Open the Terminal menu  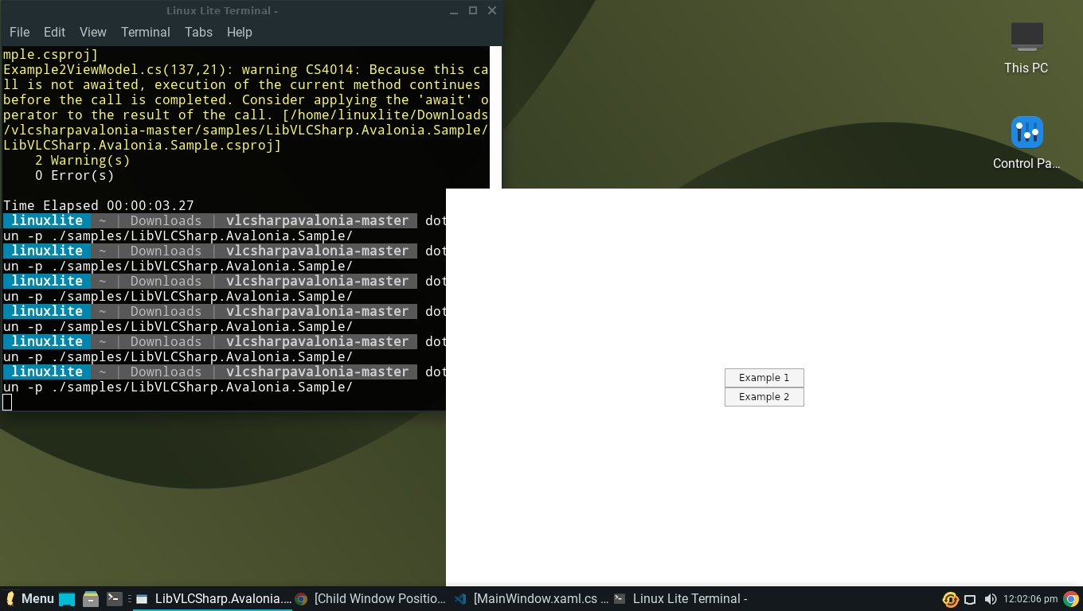(145, 32)
